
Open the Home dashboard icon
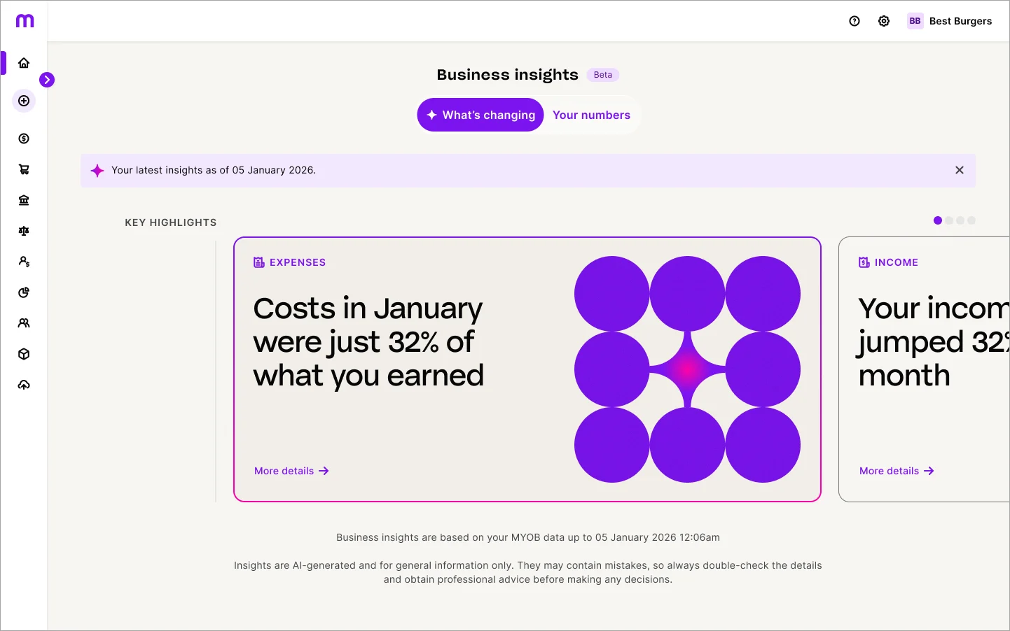point(23,62)
